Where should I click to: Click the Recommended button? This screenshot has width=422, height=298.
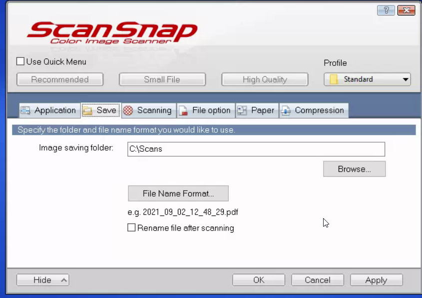pyautogui.click(x=60, y=79)
